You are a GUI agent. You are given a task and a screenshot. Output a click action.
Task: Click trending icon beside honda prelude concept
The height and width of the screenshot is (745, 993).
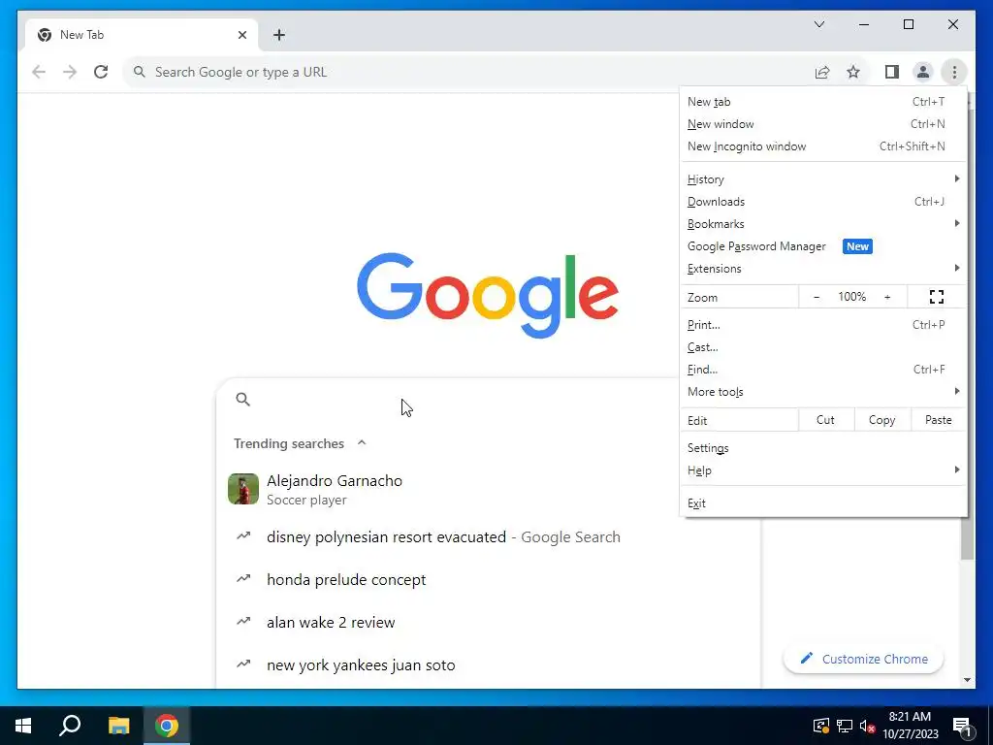point(243,578)
